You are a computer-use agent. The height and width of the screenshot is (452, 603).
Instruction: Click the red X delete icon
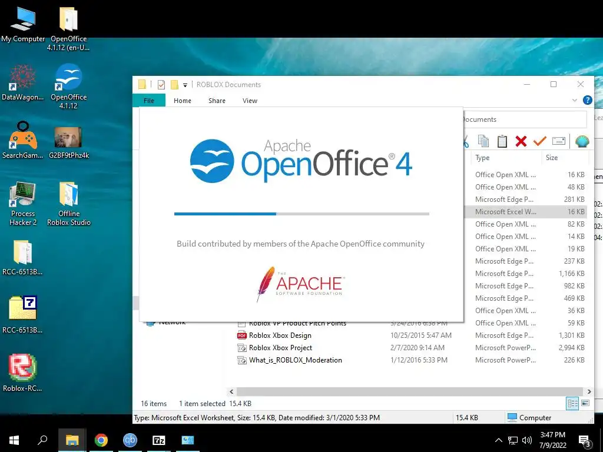[x=521, y=141]
